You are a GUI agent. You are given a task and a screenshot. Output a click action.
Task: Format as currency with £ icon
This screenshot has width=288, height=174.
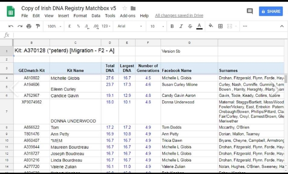coord(69,26)
